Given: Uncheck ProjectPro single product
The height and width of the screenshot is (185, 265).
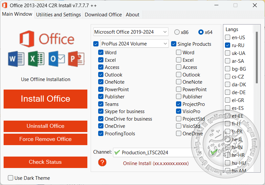Looking at the screenshot, I should (179, 104).
